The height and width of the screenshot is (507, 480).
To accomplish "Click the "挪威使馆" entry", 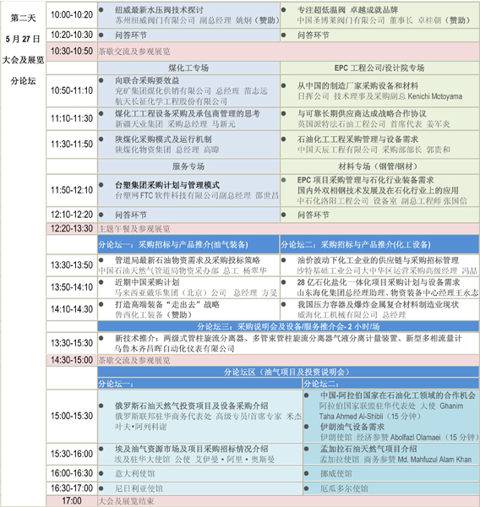I will point(336,474).
